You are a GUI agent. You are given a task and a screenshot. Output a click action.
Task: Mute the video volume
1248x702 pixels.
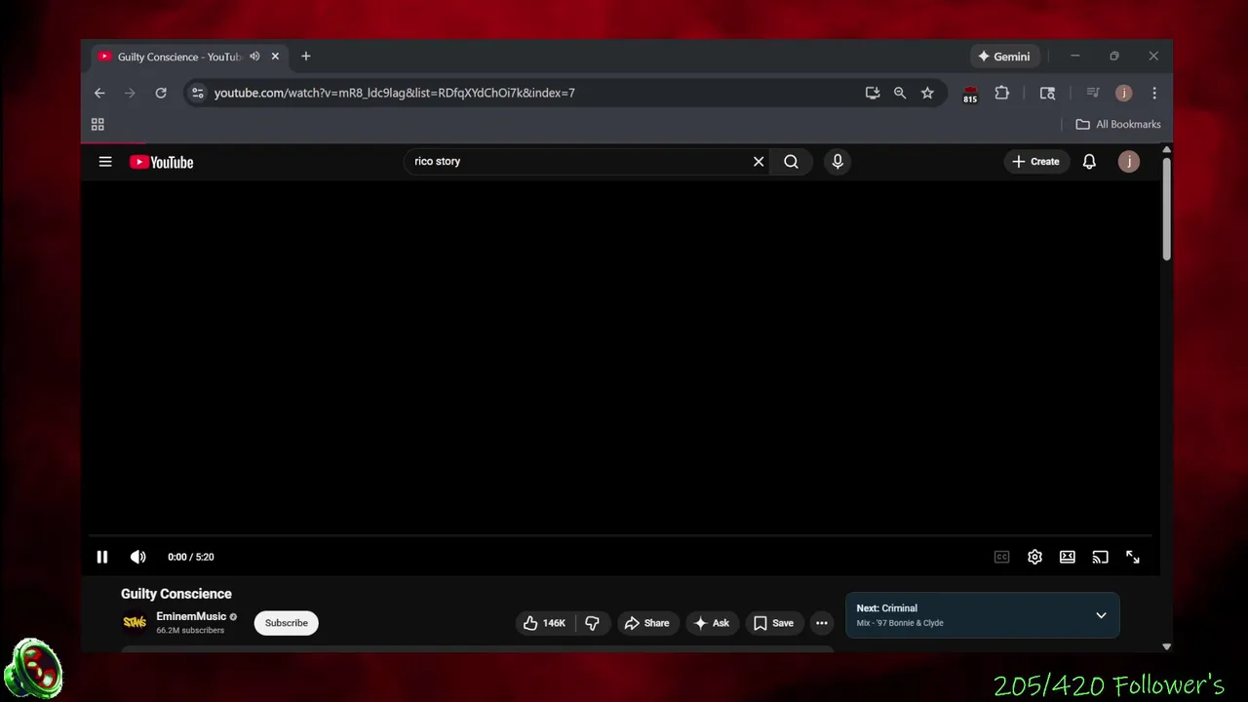[x=137, y=557]
